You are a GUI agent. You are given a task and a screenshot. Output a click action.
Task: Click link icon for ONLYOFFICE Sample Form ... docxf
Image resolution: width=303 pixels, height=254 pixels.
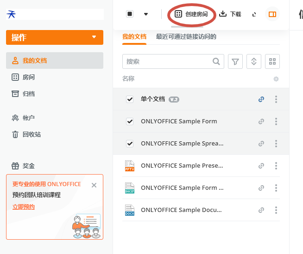(x=261, y=188)
